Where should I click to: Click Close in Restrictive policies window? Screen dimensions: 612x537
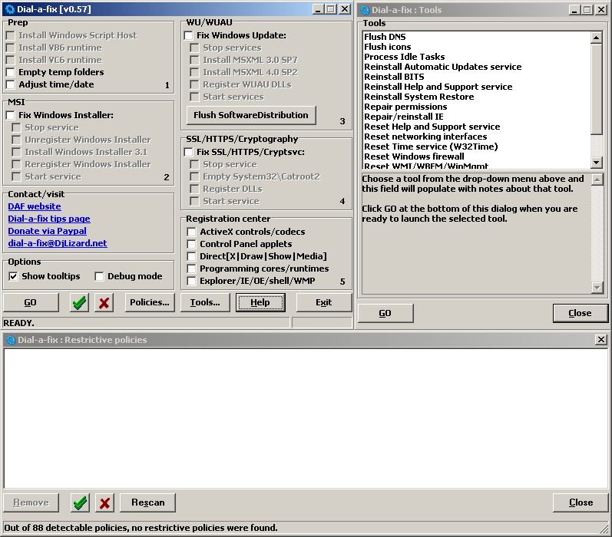pos(581,502)
